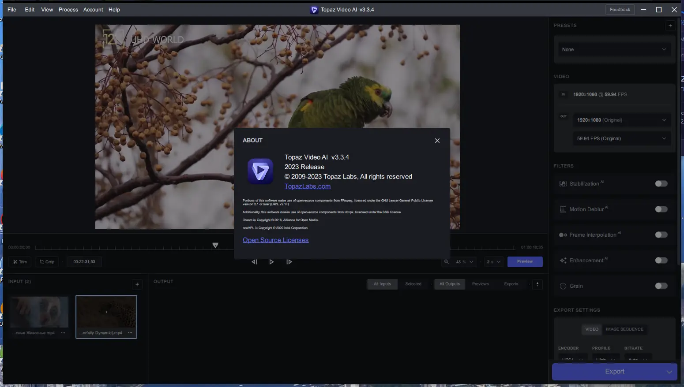This screenshot has width=684, height=387.
Task: Add a new preset with plus icon
Action: click(670, 26)
